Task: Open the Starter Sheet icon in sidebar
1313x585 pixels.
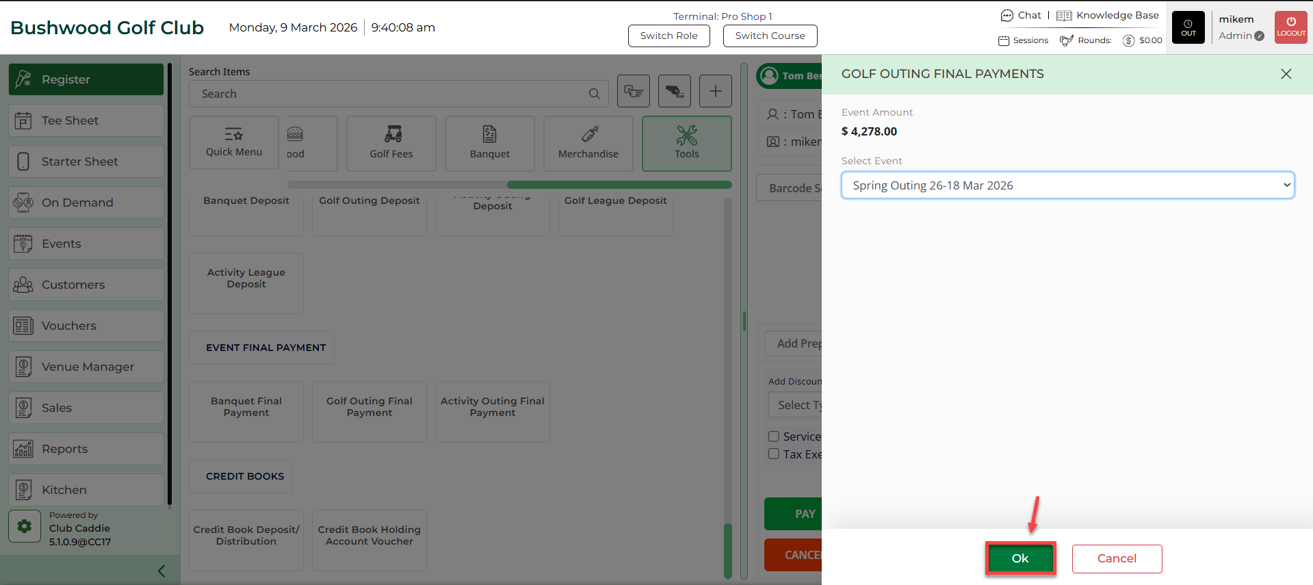Action: point(23,162)
